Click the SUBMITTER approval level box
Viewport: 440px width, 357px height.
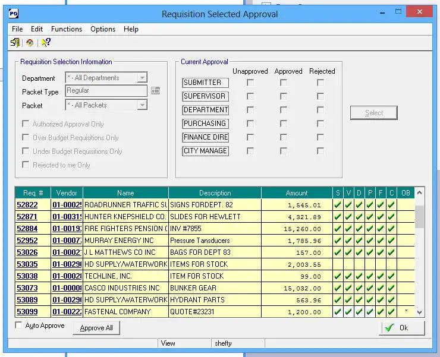point(205,83)
